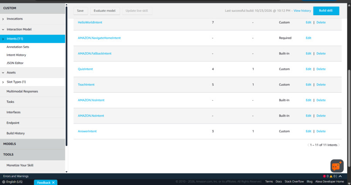Open QuizIntent
The image size is (351, 185).
[85, 69]
